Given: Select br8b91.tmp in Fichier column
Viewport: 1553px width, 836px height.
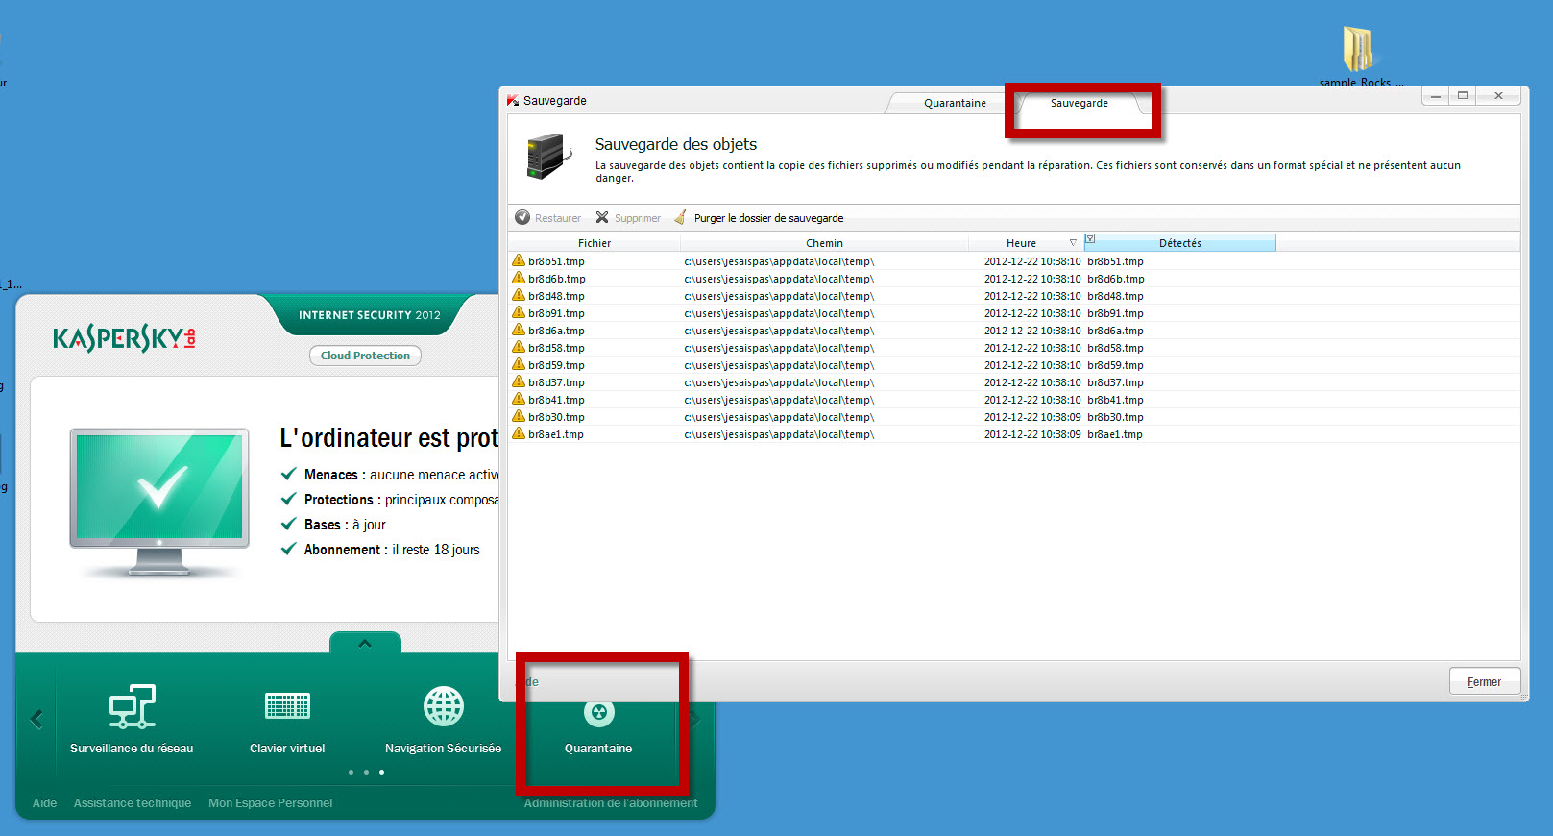Looking at the screenshot, I should (556, 313).
